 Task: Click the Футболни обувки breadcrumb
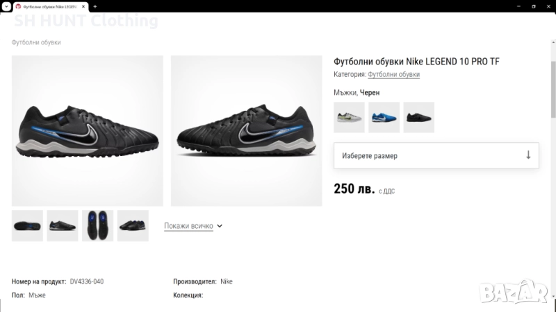[36, 42]
